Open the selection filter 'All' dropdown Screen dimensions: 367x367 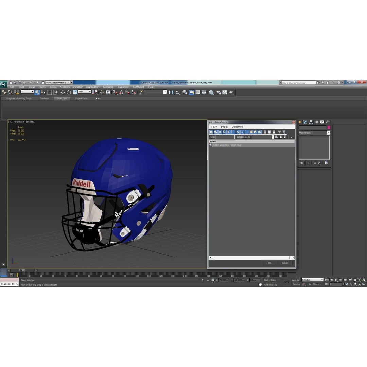click(x=27, y=92)
